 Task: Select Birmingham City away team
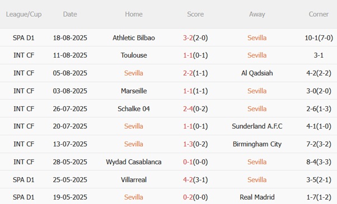[257, 144]
